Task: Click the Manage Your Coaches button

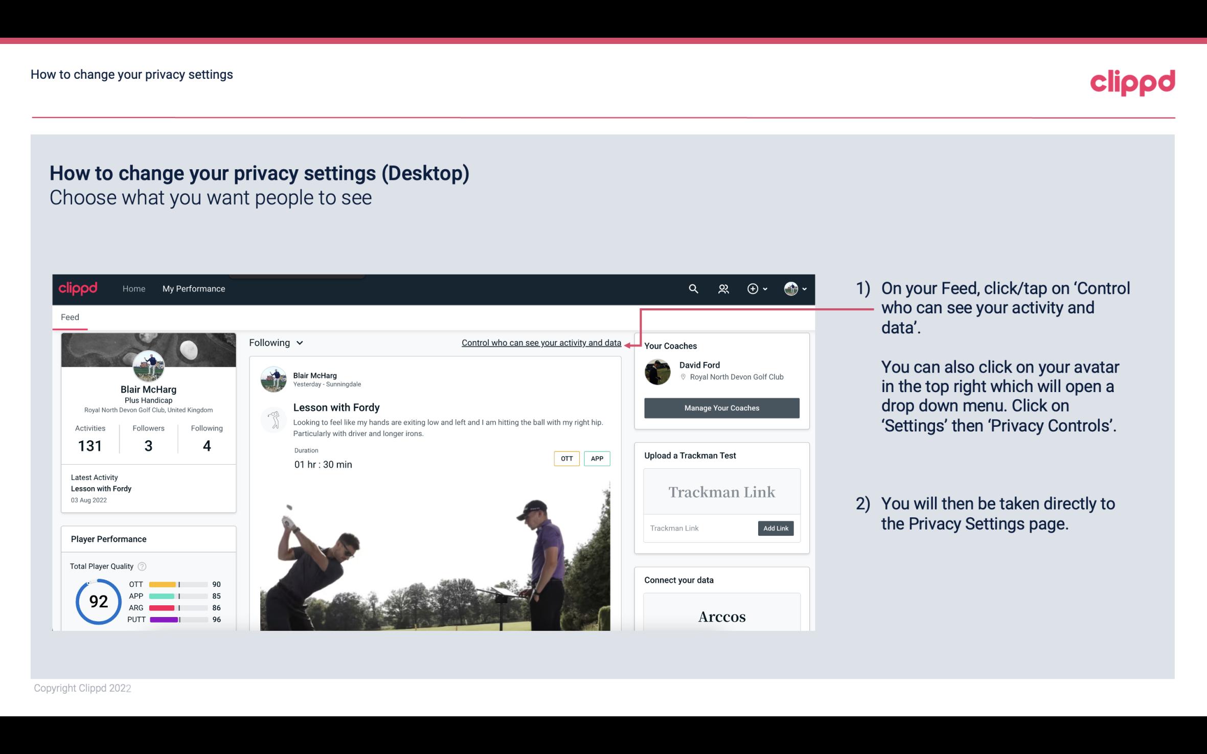Action: tap(722, 407)
